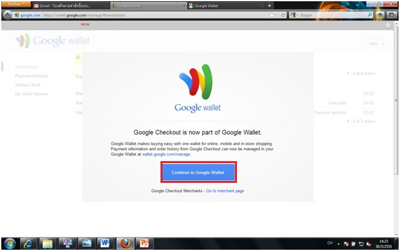400x251 pixels.
Task: Open My Seller Reviews in the sidebar
Action: coord(31,94)
